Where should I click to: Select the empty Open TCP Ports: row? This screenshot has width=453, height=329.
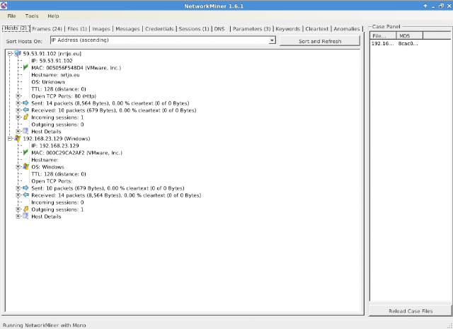pos(52,181)
